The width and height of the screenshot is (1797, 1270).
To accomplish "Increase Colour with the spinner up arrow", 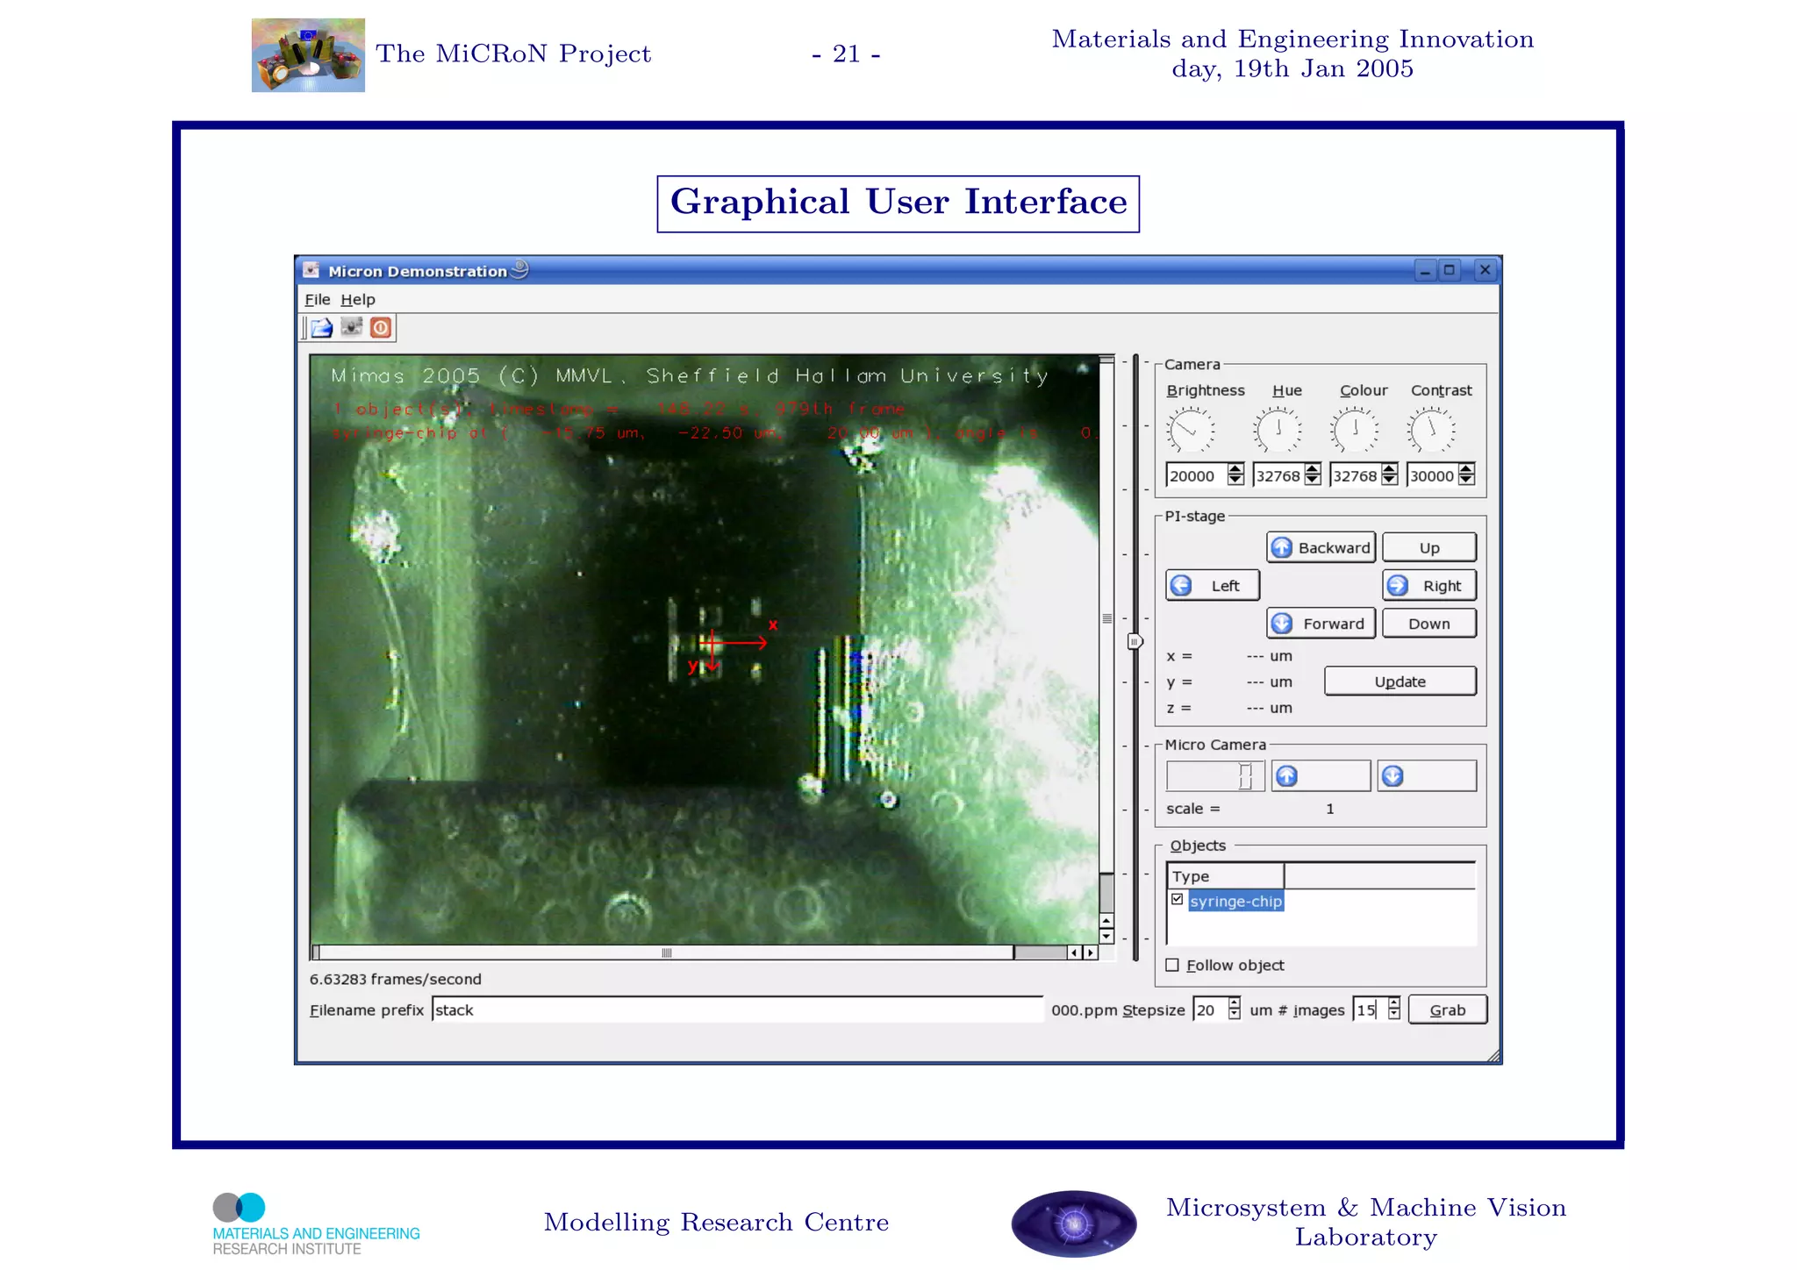I will pos(1389,469).
